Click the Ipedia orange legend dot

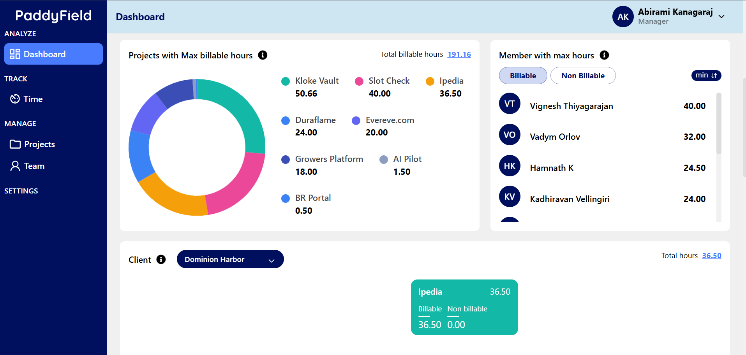click(x=430, y=81)
